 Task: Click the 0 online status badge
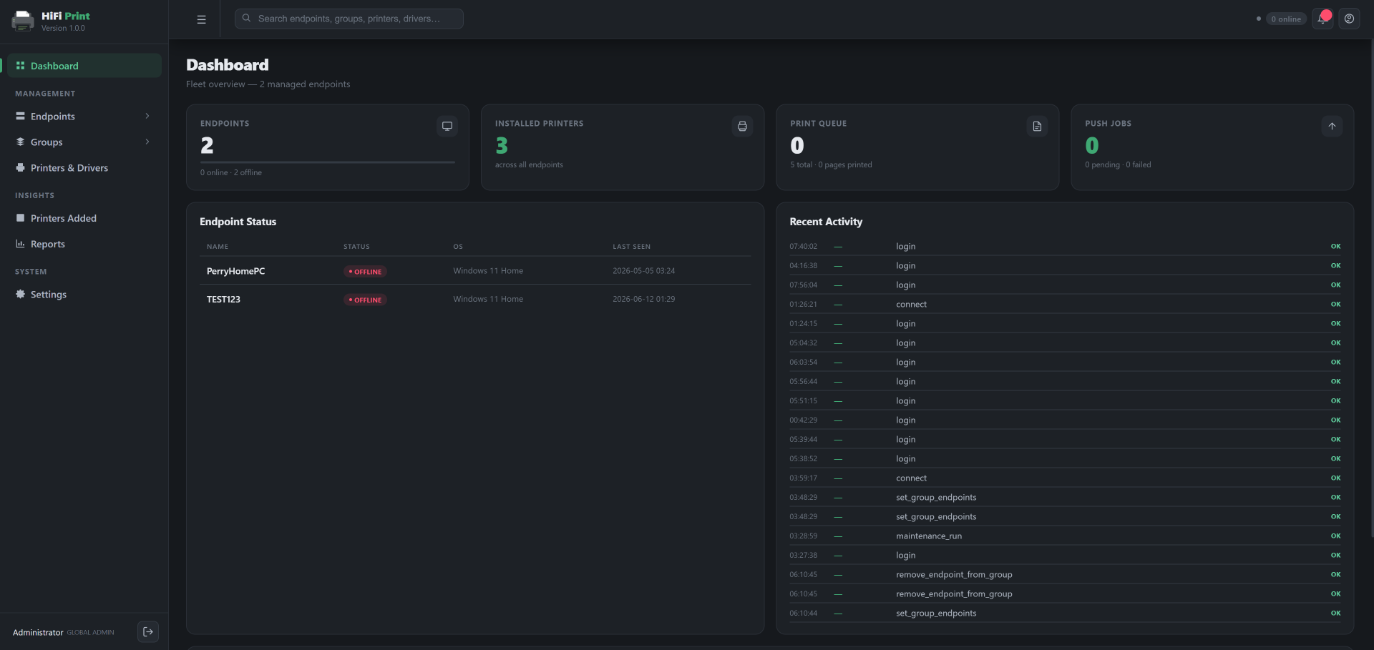tap(1286, 19)
